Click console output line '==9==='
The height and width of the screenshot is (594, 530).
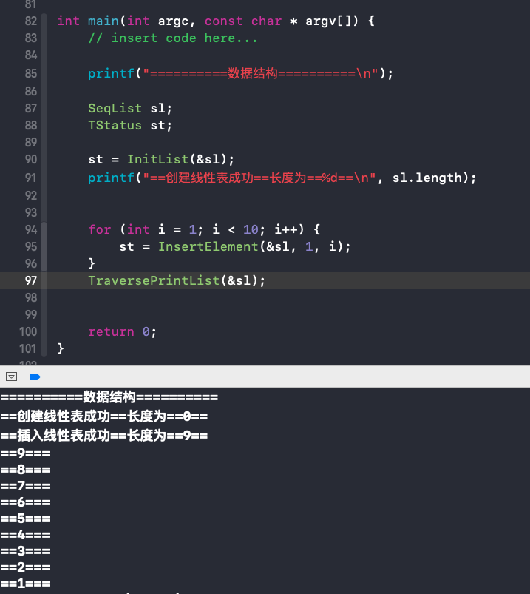click(25, 453)
